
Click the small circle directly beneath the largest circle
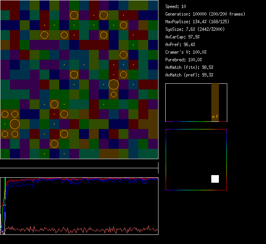tap(114, 94)
